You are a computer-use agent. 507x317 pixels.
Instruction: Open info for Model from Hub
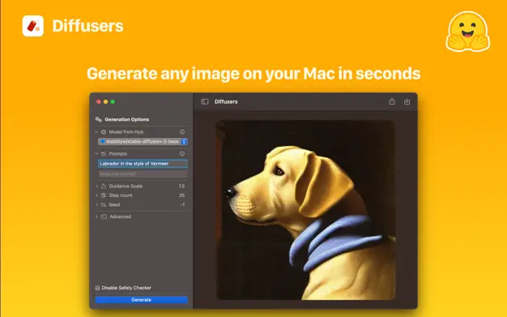point(182,132)
